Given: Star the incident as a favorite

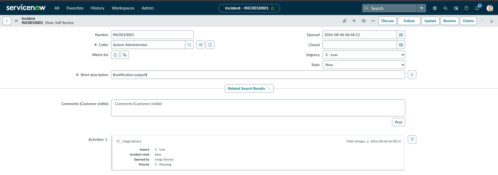Looking at the screenshot, I should (x=272, y=8).
